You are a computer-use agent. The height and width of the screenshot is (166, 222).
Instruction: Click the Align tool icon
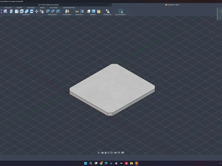click(x=42, y=11)
